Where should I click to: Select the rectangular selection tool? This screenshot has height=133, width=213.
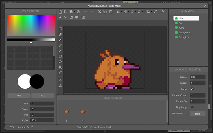(60, 29)
